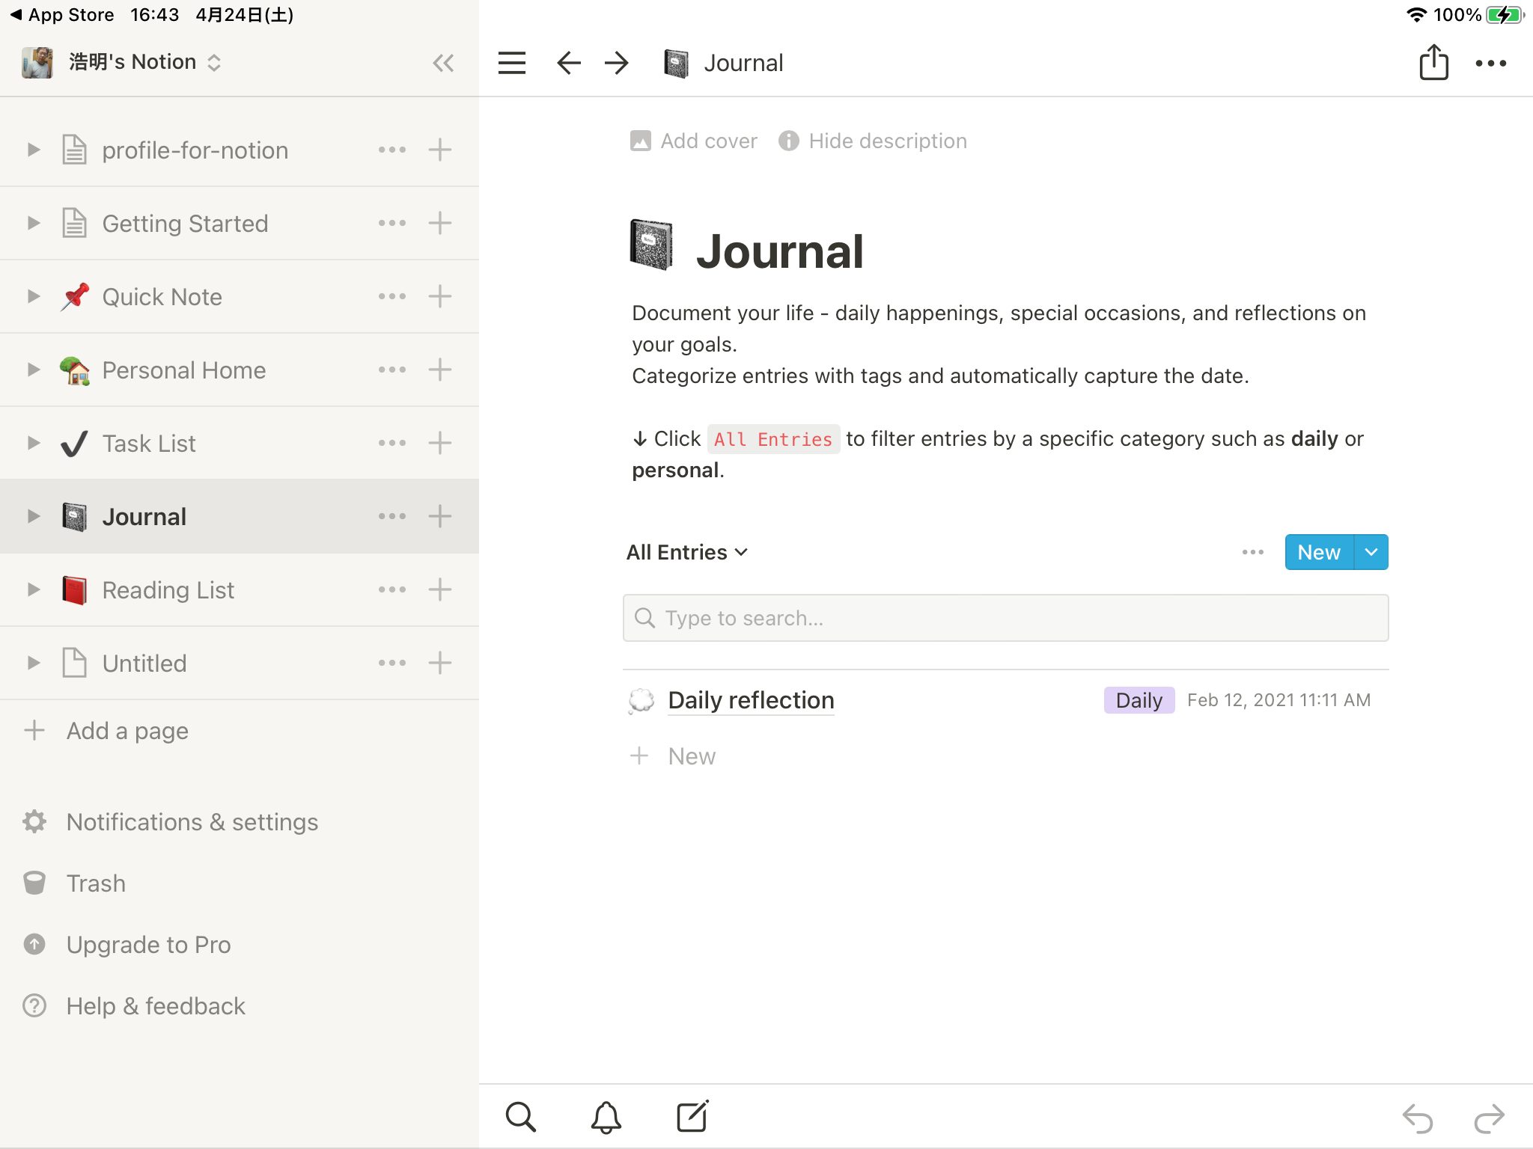Click the Notifications & settings gear icon
Image resolution: width=1533 pixels, height=1149 pixels.
pyautogui.click(x=34, y=821)
